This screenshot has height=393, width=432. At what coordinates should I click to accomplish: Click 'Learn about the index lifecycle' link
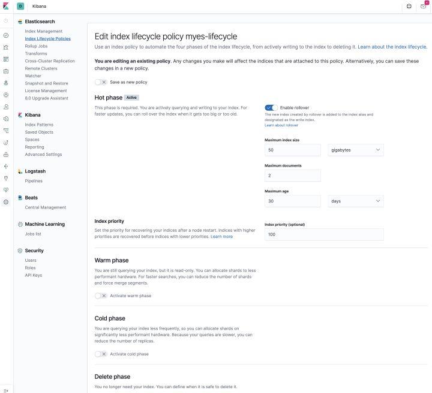pyautogui.click(x=392, y=46)
